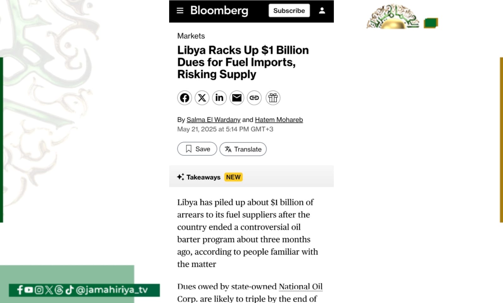The image size is (503, 303).
Task: Share article via email icon
Action: coord(237,98)
